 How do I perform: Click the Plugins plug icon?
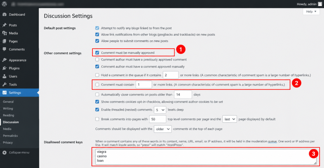[4, 68]
